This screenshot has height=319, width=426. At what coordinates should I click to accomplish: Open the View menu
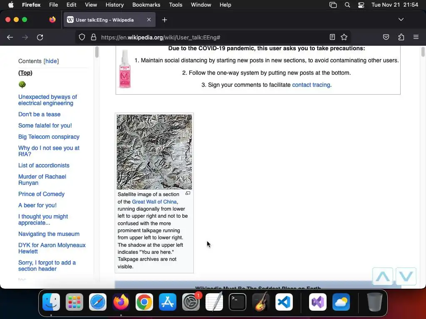point(91,5)
